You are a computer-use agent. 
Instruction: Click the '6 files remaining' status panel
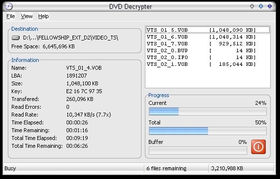[x=176, y=168]
